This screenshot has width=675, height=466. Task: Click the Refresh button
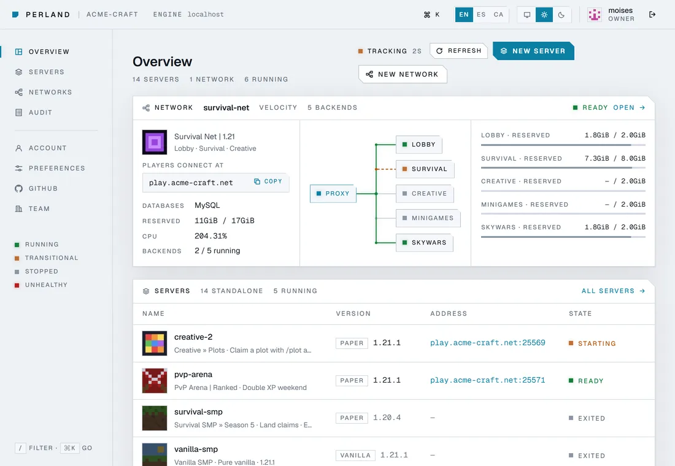click(x=458, y=51)
